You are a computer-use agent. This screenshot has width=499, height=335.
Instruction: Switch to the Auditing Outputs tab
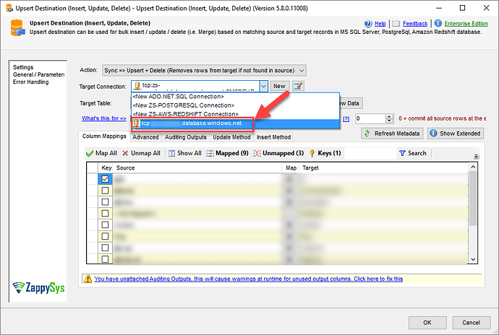pos(187,136)
